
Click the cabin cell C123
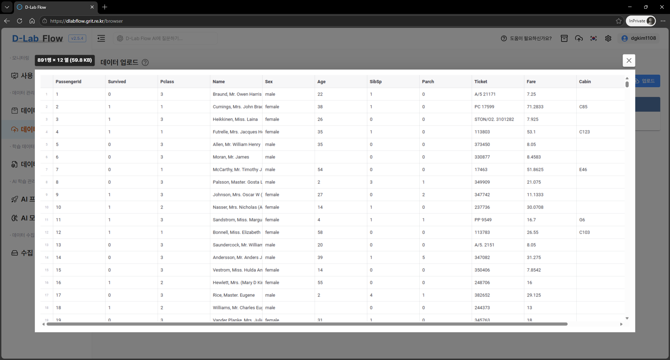[600, 132]
